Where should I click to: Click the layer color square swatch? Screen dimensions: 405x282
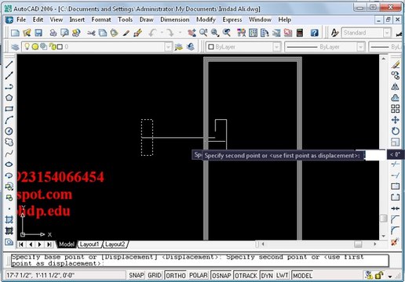coord(60,47)
